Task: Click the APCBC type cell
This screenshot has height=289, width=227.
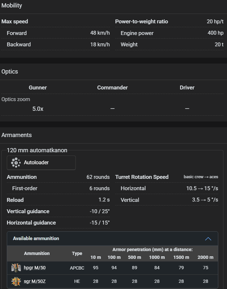Action: pos(77,268)
